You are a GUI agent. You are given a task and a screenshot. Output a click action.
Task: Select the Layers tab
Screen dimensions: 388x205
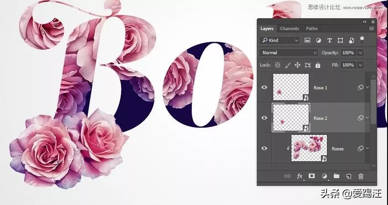(267, 28)
